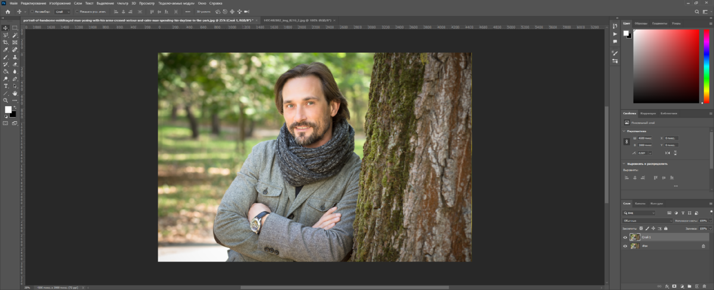The image size is (714, 290).
Task: Open the opacity percentage dropdown arrow
Action: click(x=710, y=220)
